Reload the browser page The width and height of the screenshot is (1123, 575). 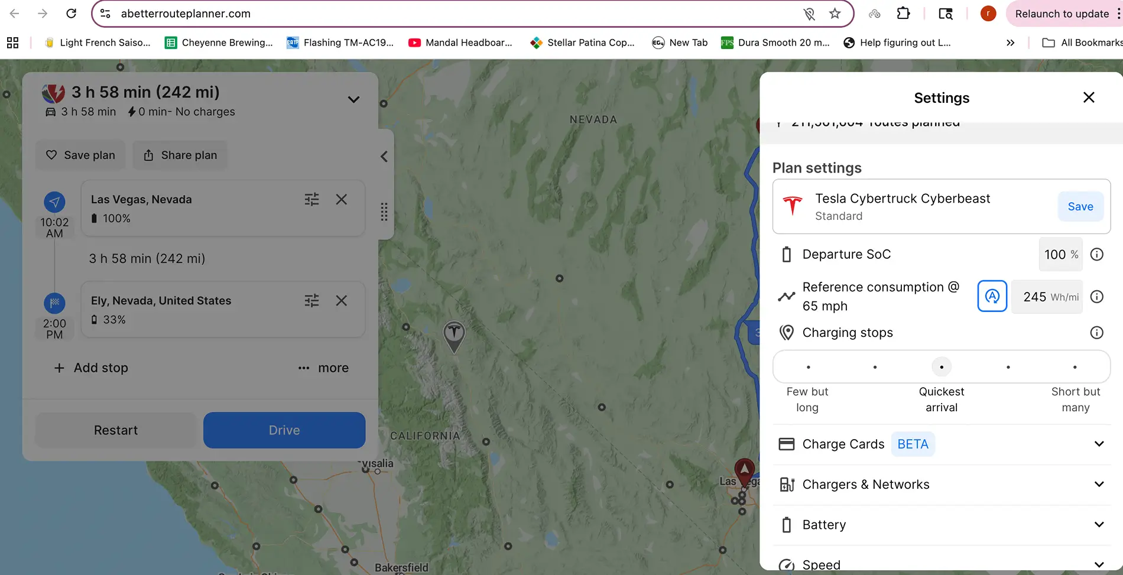[71, 14]
